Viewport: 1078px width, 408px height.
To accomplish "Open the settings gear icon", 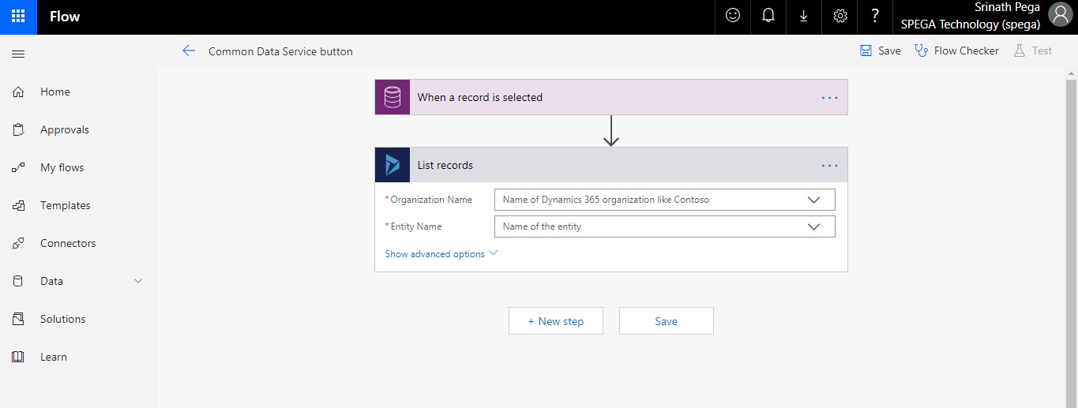I will [839, 17].
